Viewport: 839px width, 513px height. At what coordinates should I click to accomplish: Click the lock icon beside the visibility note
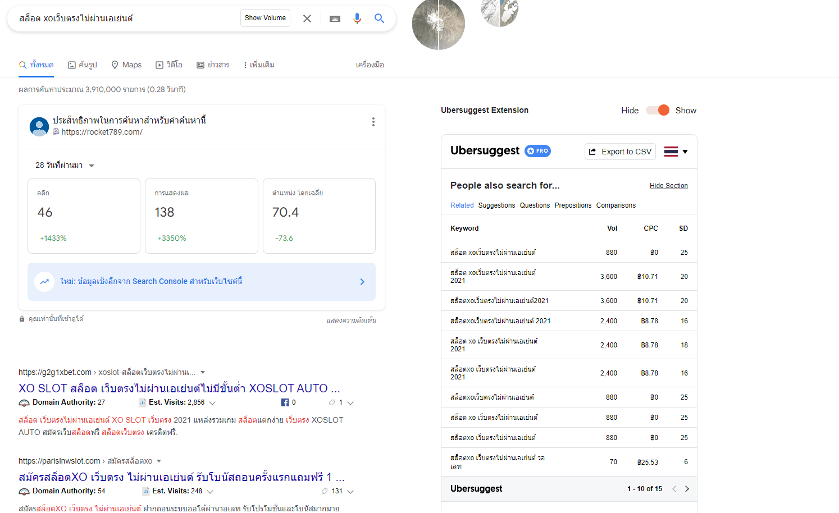pyautogui.click(x=22, y=319)
